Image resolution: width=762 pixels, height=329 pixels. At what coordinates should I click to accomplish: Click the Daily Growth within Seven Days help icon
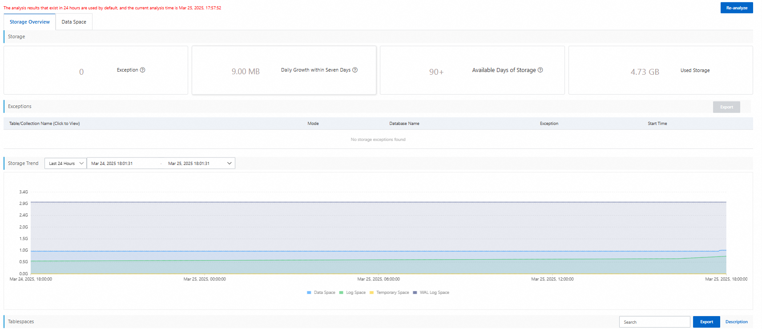[x=355, y=70]
